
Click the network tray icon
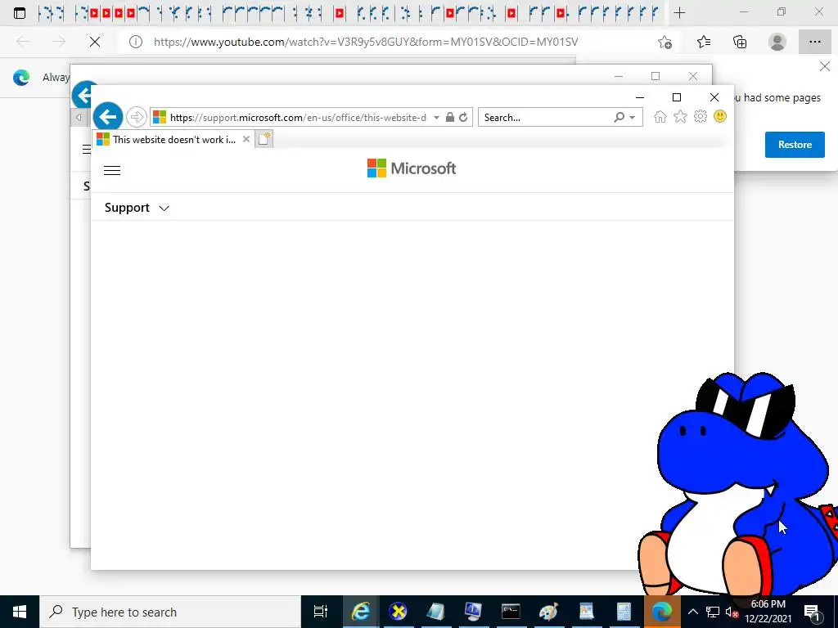tap(713, 612)
